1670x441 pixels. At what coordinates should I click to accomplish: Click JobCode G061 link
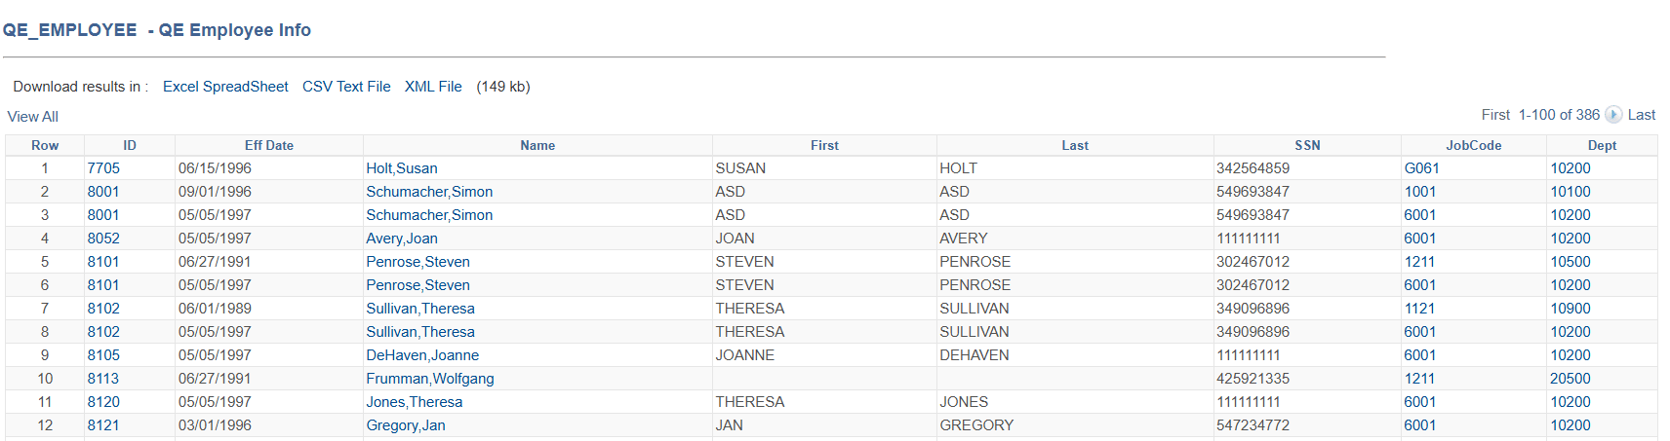[x=1422, y=168]
